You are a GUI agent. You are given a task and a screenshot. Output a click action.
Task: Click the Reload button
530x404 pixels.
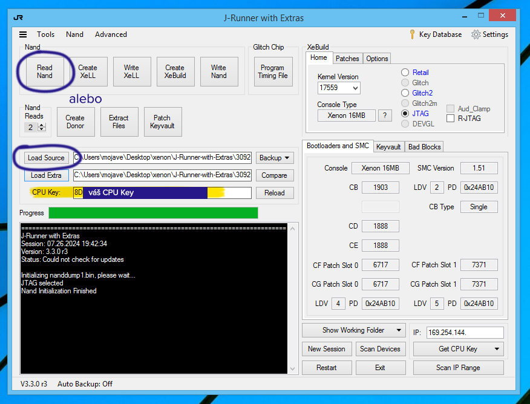coord(275,193)
